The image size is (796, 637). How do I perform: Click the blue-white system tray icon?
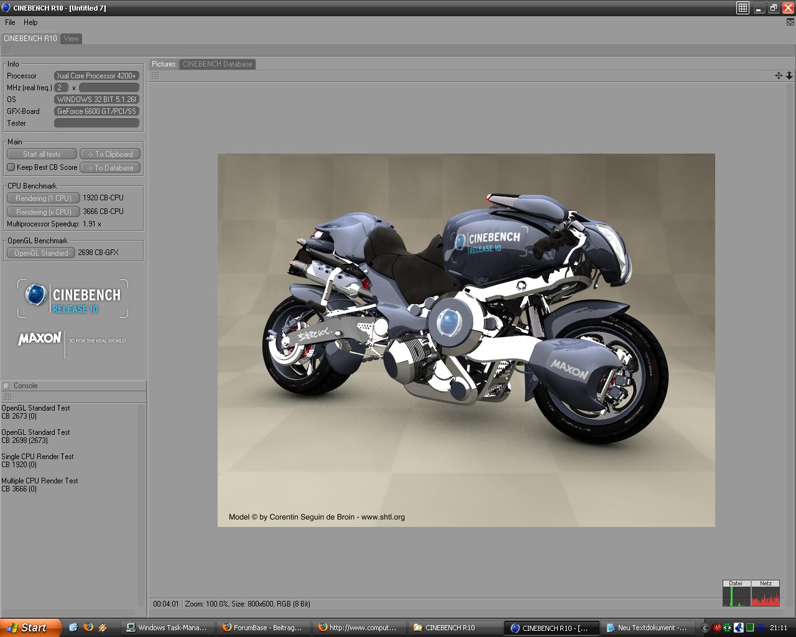pyautogui.click(x=739, y=628)
